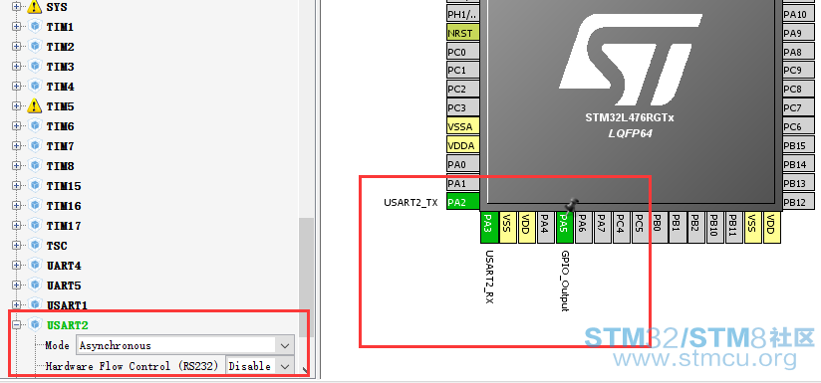Click the PC0 pin
821x383 pixels.
coord(463,51)
